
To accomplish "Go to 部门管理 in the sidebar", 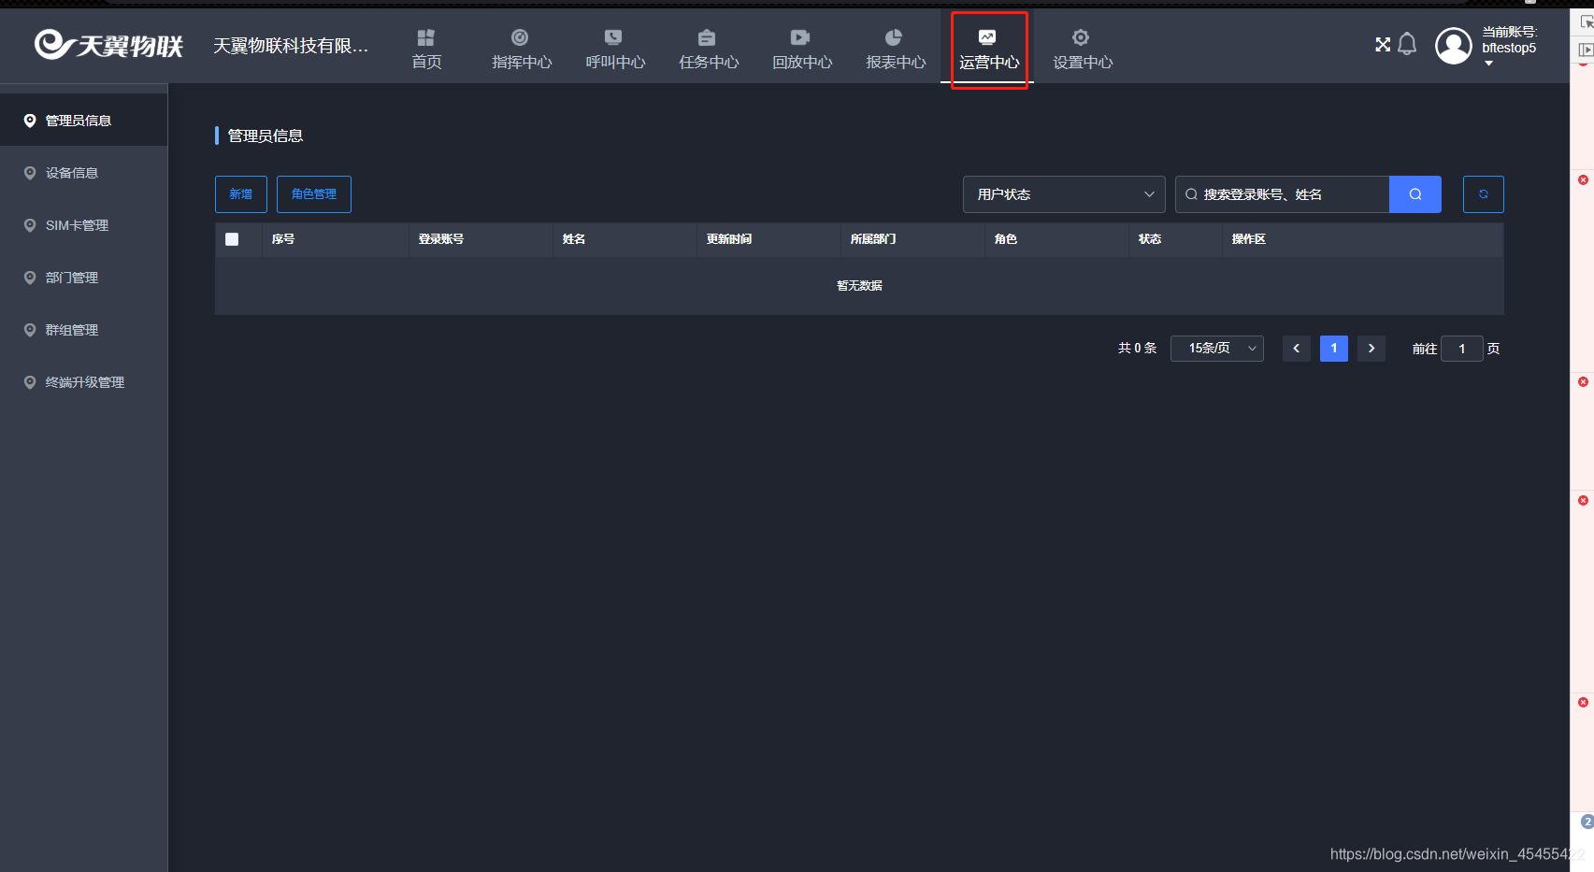I will pyautogui.click(x=83, y=278).
